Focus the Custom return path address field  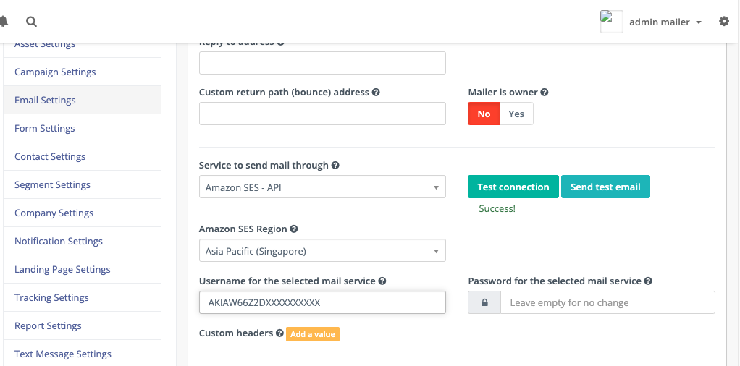322,114
